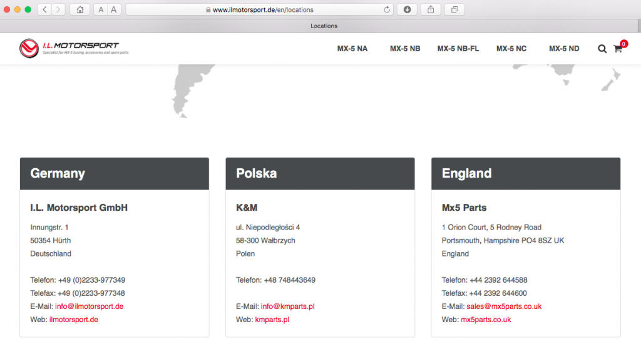
Task: Click Telefon +49 (0)2233-977349 line
Action: point(78,280)
